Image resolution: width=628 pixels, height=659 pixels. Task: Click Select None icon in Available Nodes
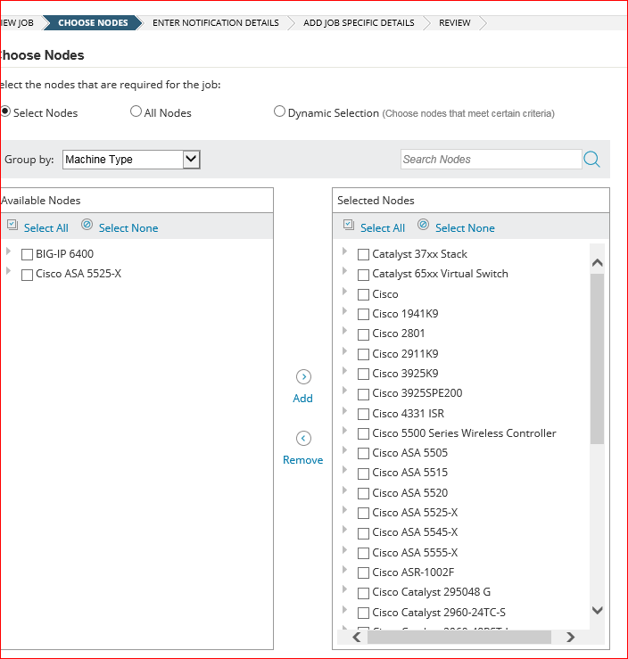point(87,225)
